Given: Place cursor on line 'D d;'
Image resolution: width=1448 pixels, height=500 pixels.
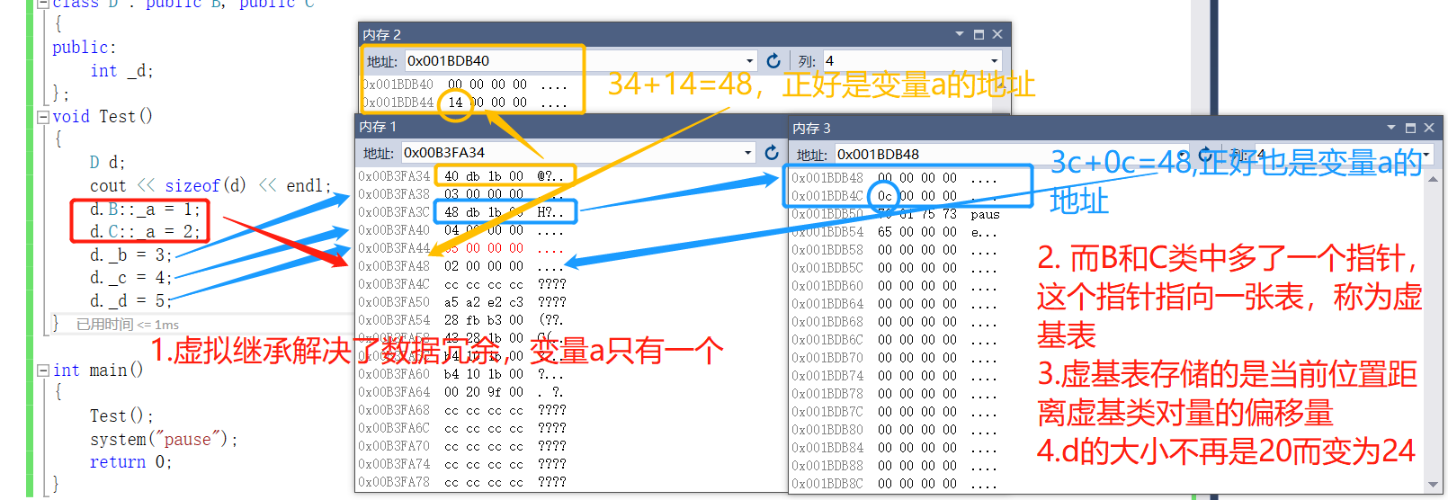Looking at the screenshot, I should tap(107, 163).
